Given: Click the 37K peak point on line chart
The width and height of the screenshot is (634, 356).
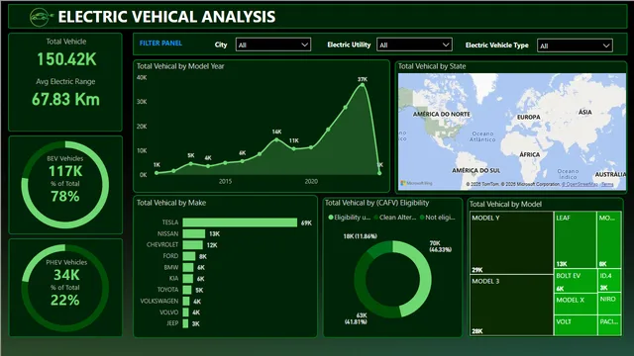Looking at the screenshot, I should pos(363,85).
